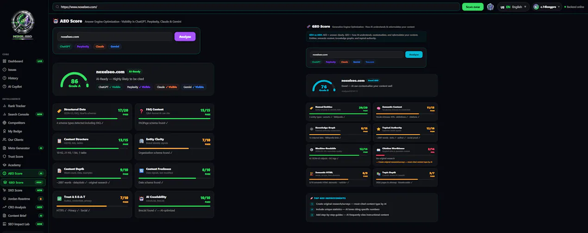Click the My Badge icon
The width and height of the screenshot is (588, 233).
tap(5, 131)
